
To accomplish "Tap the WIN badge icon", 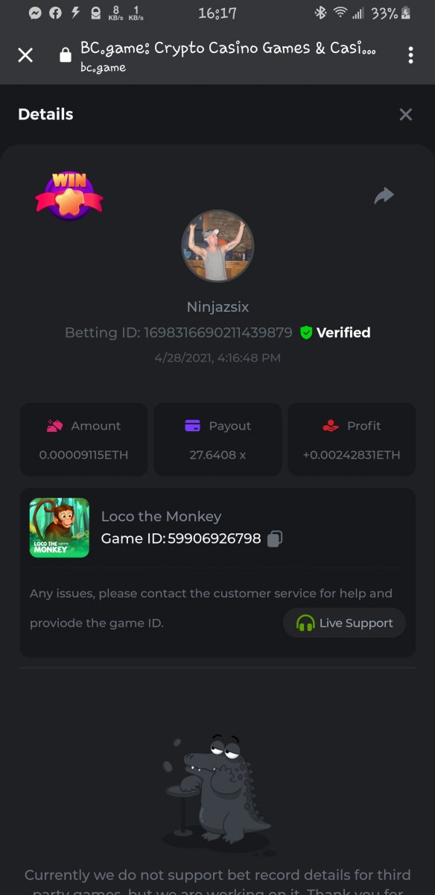I will pyautogui.click(x=69, y=196).
